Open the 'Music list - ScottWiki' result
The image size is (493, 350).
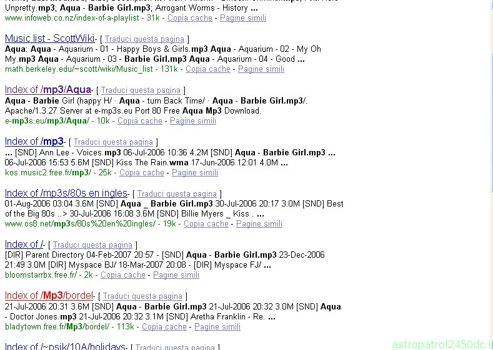coord(50,39)
